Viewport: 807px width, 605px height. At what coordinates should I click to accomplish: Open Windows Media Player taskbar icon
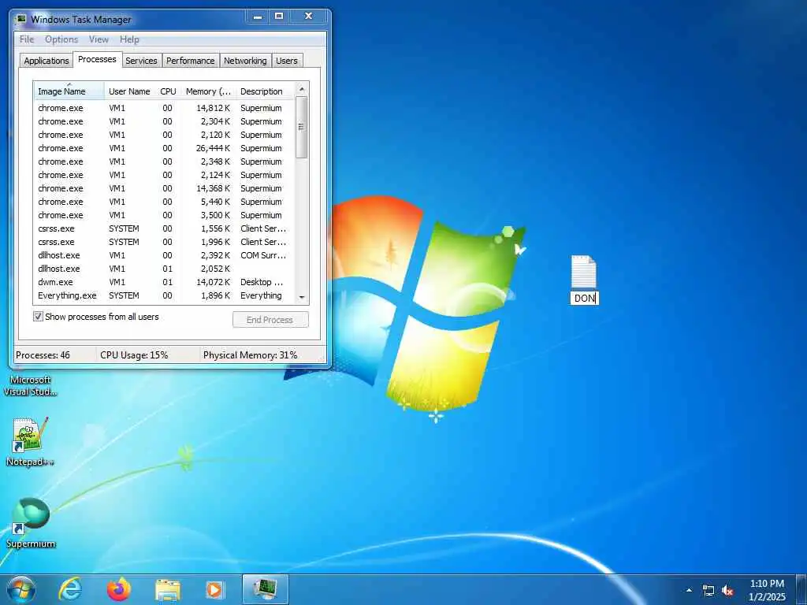tap(214, 590)
